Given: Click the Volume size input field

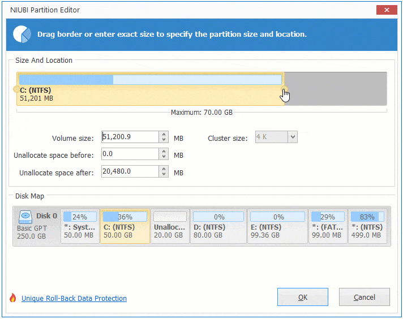Looking at the screenshot, I should [130, 137].
